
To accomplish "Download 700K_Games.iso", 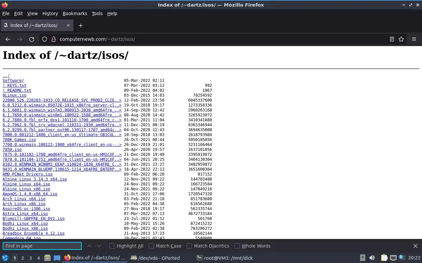I will [x=19, y=140].
